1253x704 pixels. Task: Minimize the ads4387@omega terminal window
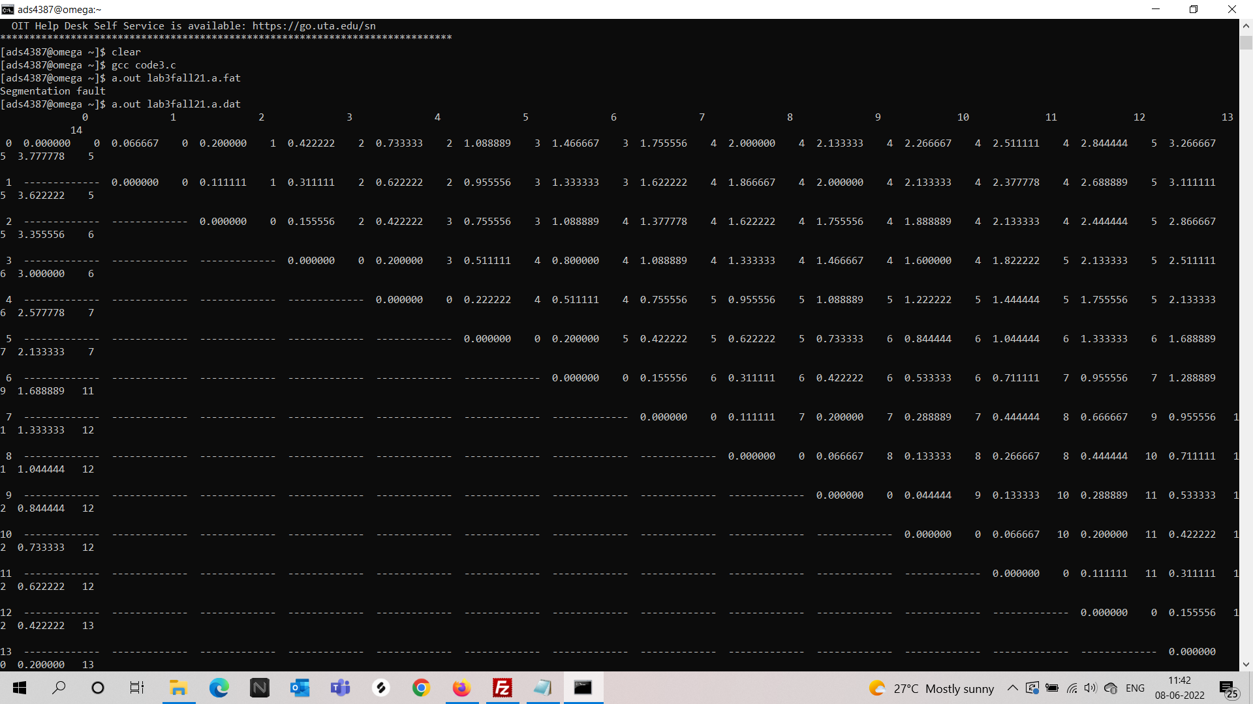click(x=1156, y=9)
